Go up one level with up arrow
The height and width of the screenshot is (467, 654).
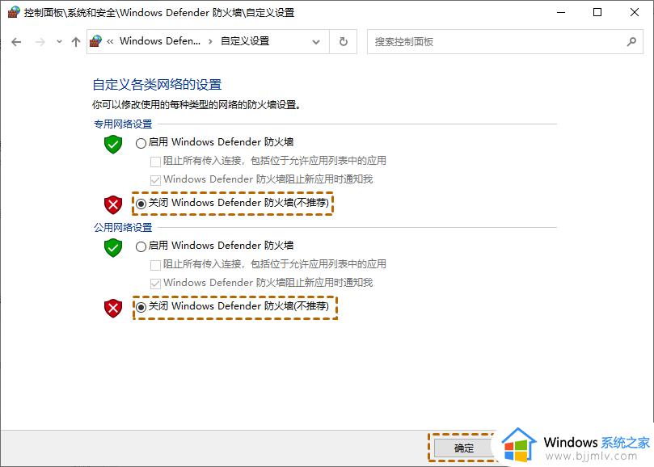(75, 42)
